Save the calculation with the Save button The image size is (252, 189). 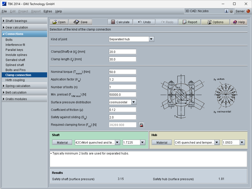(80, 22)
